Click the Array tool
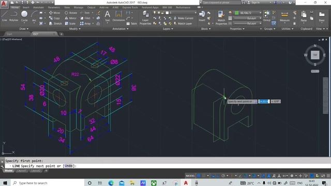Image resolution: width=331 pixels, height=186 pixels. (85, 24)
